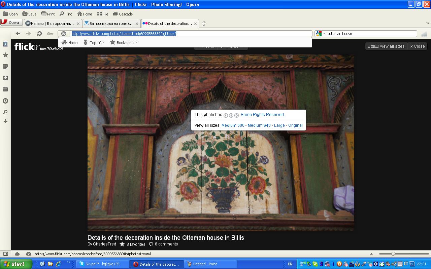The height and width of the screenshot is (269, 431).
Task: Open the Original size link
Action: point(295,125)
